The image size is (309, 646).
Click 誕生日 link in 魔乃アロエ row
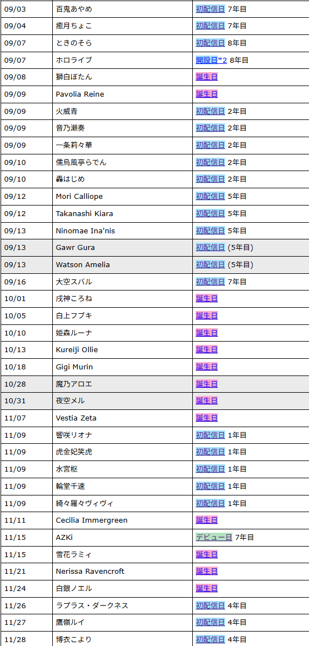pyautogui.click(x=207, y=384)
